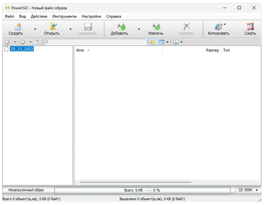
Task: Open the panel layout dropdown arrow
Action: click(182, 42)
